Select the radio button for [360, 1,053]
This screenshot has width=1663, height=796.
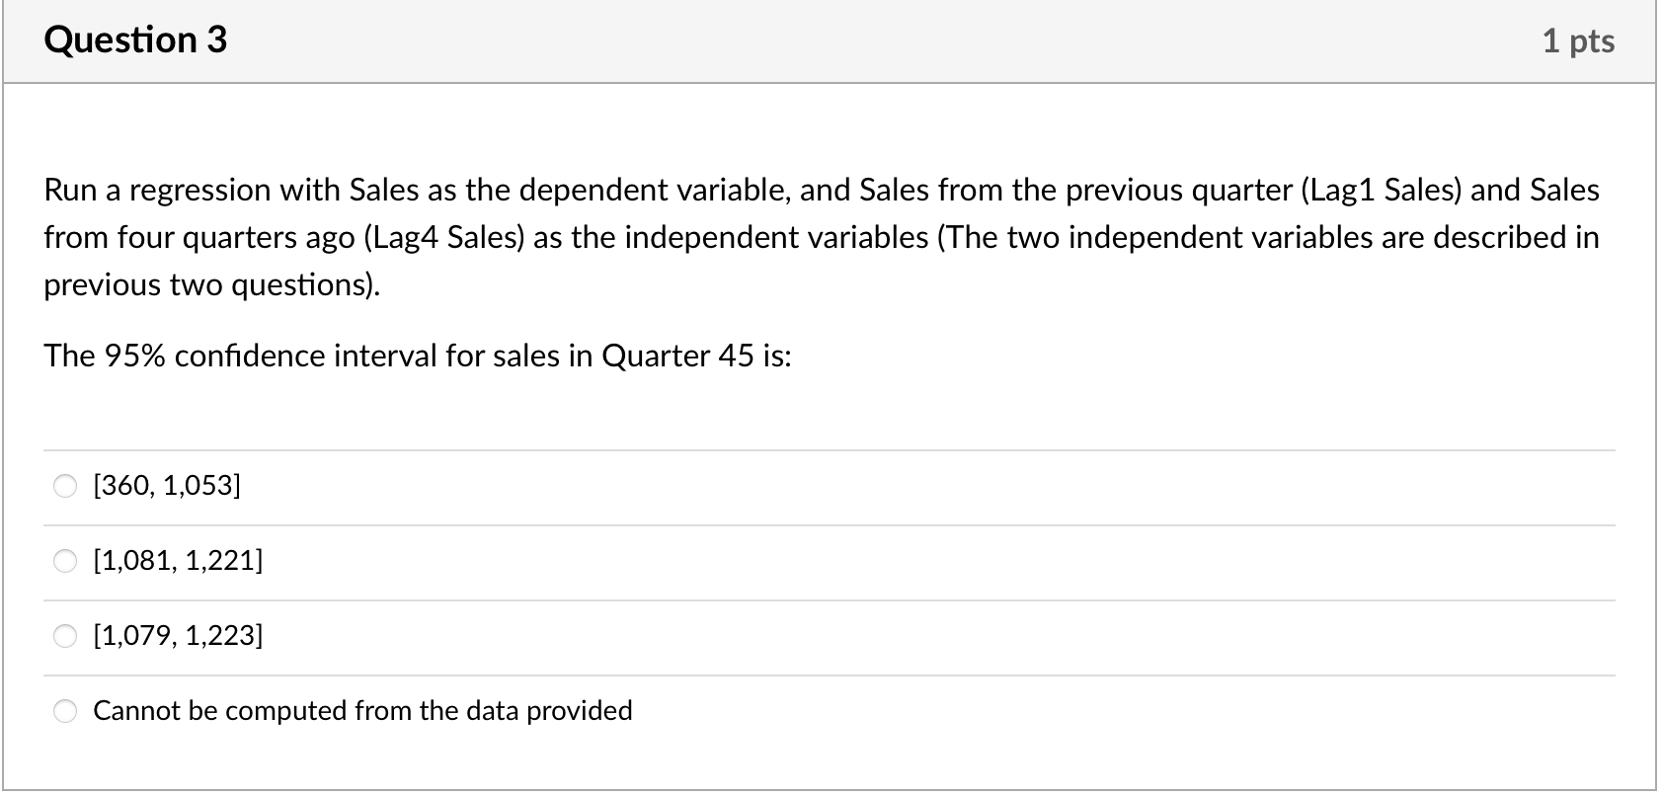click(x=65, y=486)
